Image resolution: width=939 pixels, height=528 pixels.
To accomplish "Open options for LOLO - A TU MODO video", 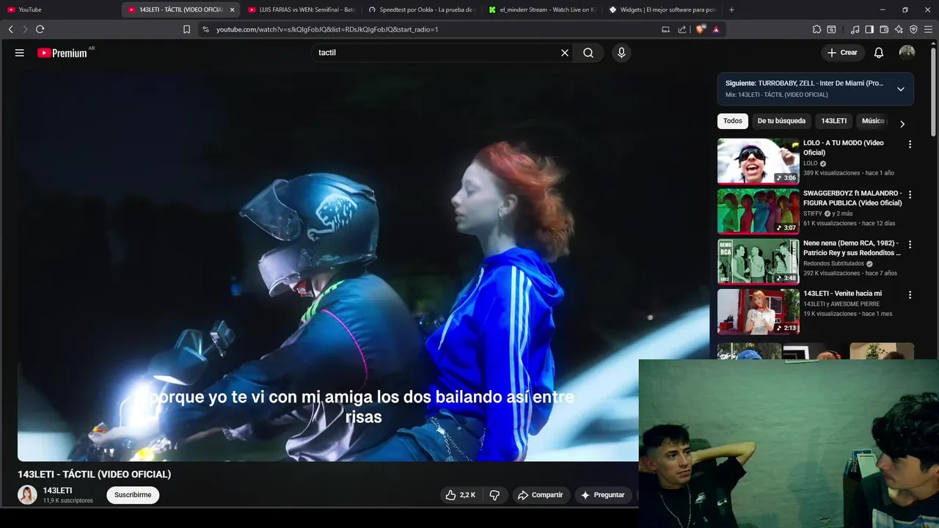I will [910, 144].
